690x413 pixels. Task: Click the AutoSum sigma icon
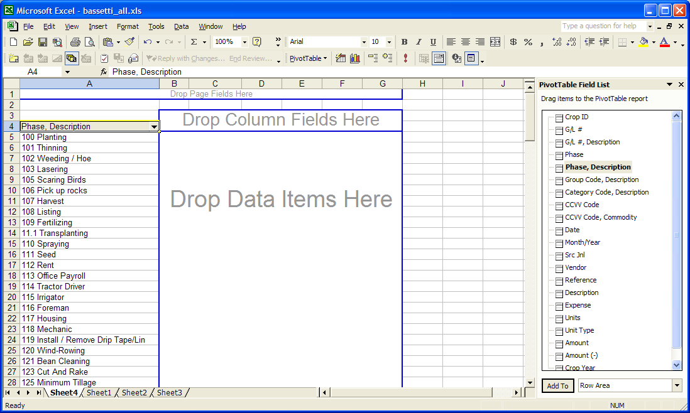coord(194,42)
